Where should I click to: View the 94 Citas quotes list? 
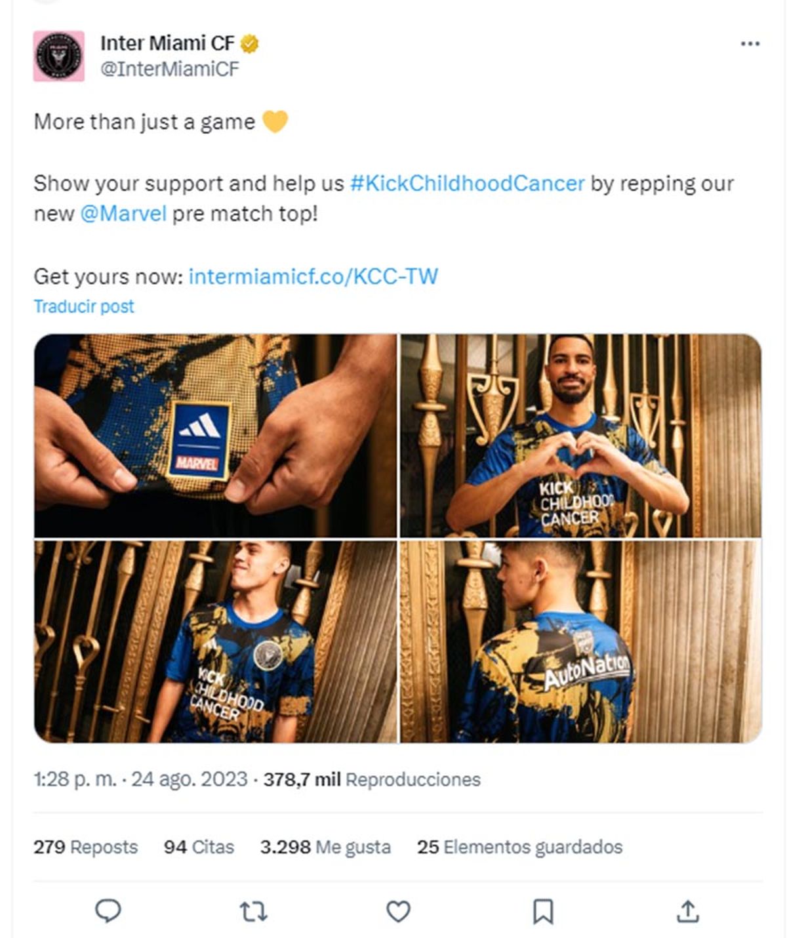click(x=199, y=847)
